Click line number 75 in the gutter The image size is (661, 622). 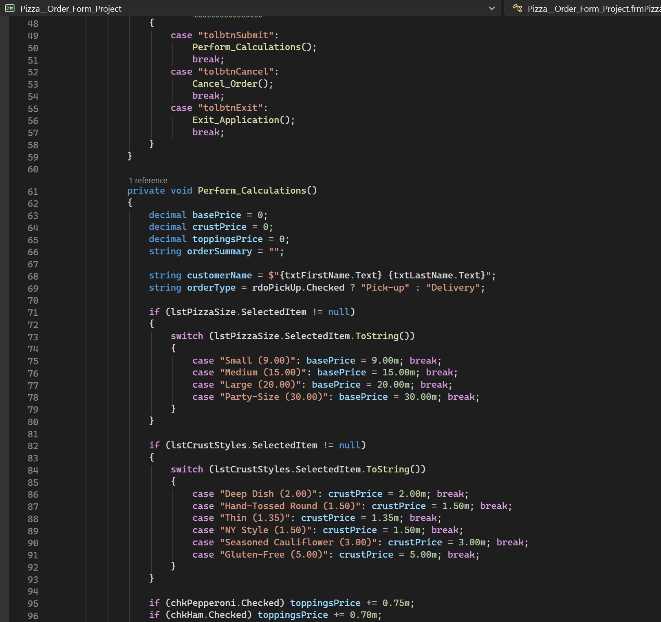[x=33, y=361]
